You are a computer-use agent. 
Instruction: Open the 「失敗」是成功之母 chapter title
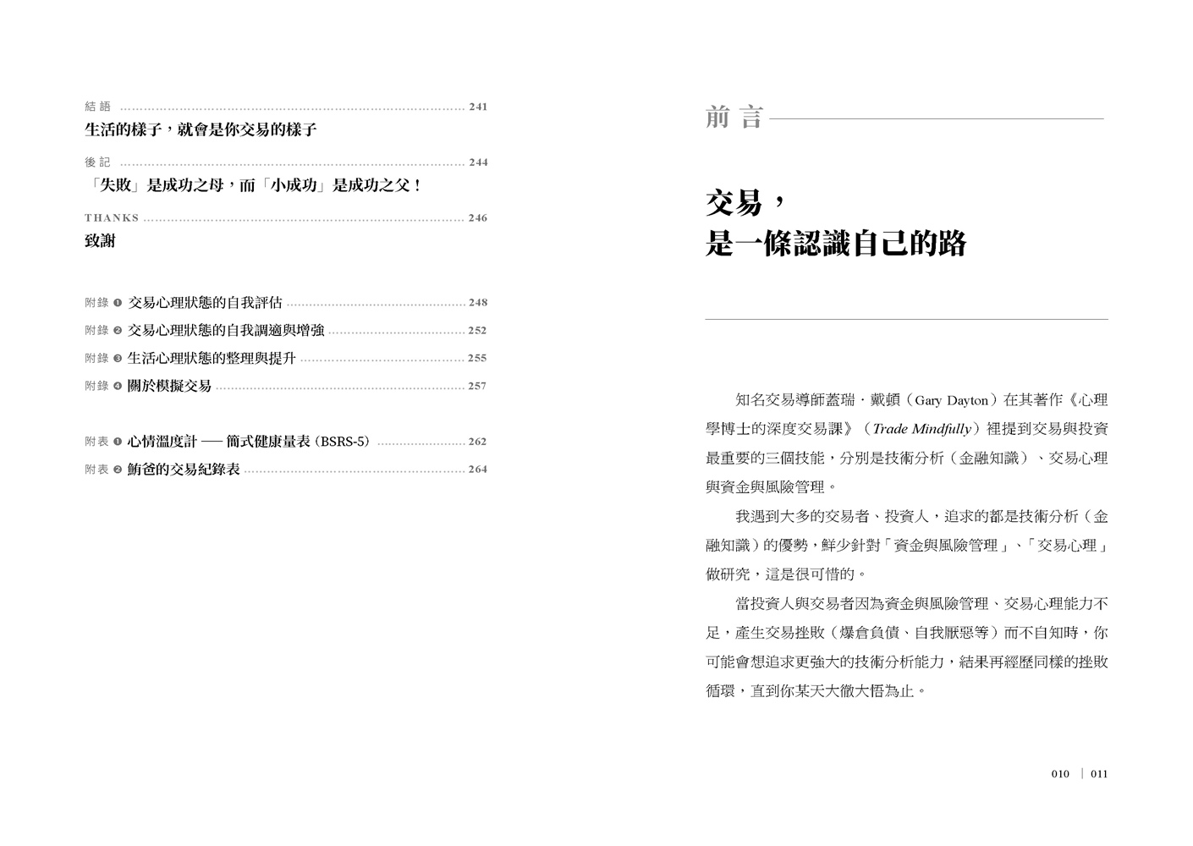(253, 185)
